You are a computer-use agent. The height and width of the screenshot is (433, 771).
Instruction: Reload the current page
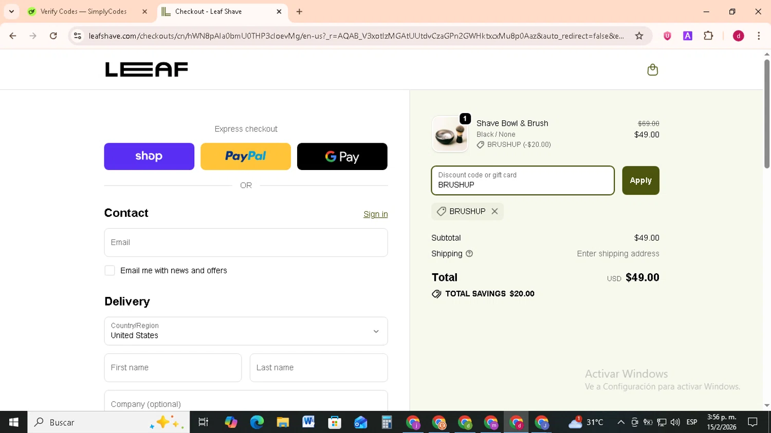click(53, 36)
